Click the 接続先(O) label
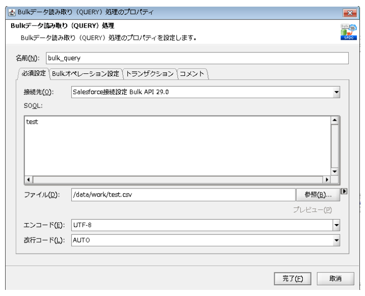This screenshot has height=296, width=365. click(x=39, y=92)
